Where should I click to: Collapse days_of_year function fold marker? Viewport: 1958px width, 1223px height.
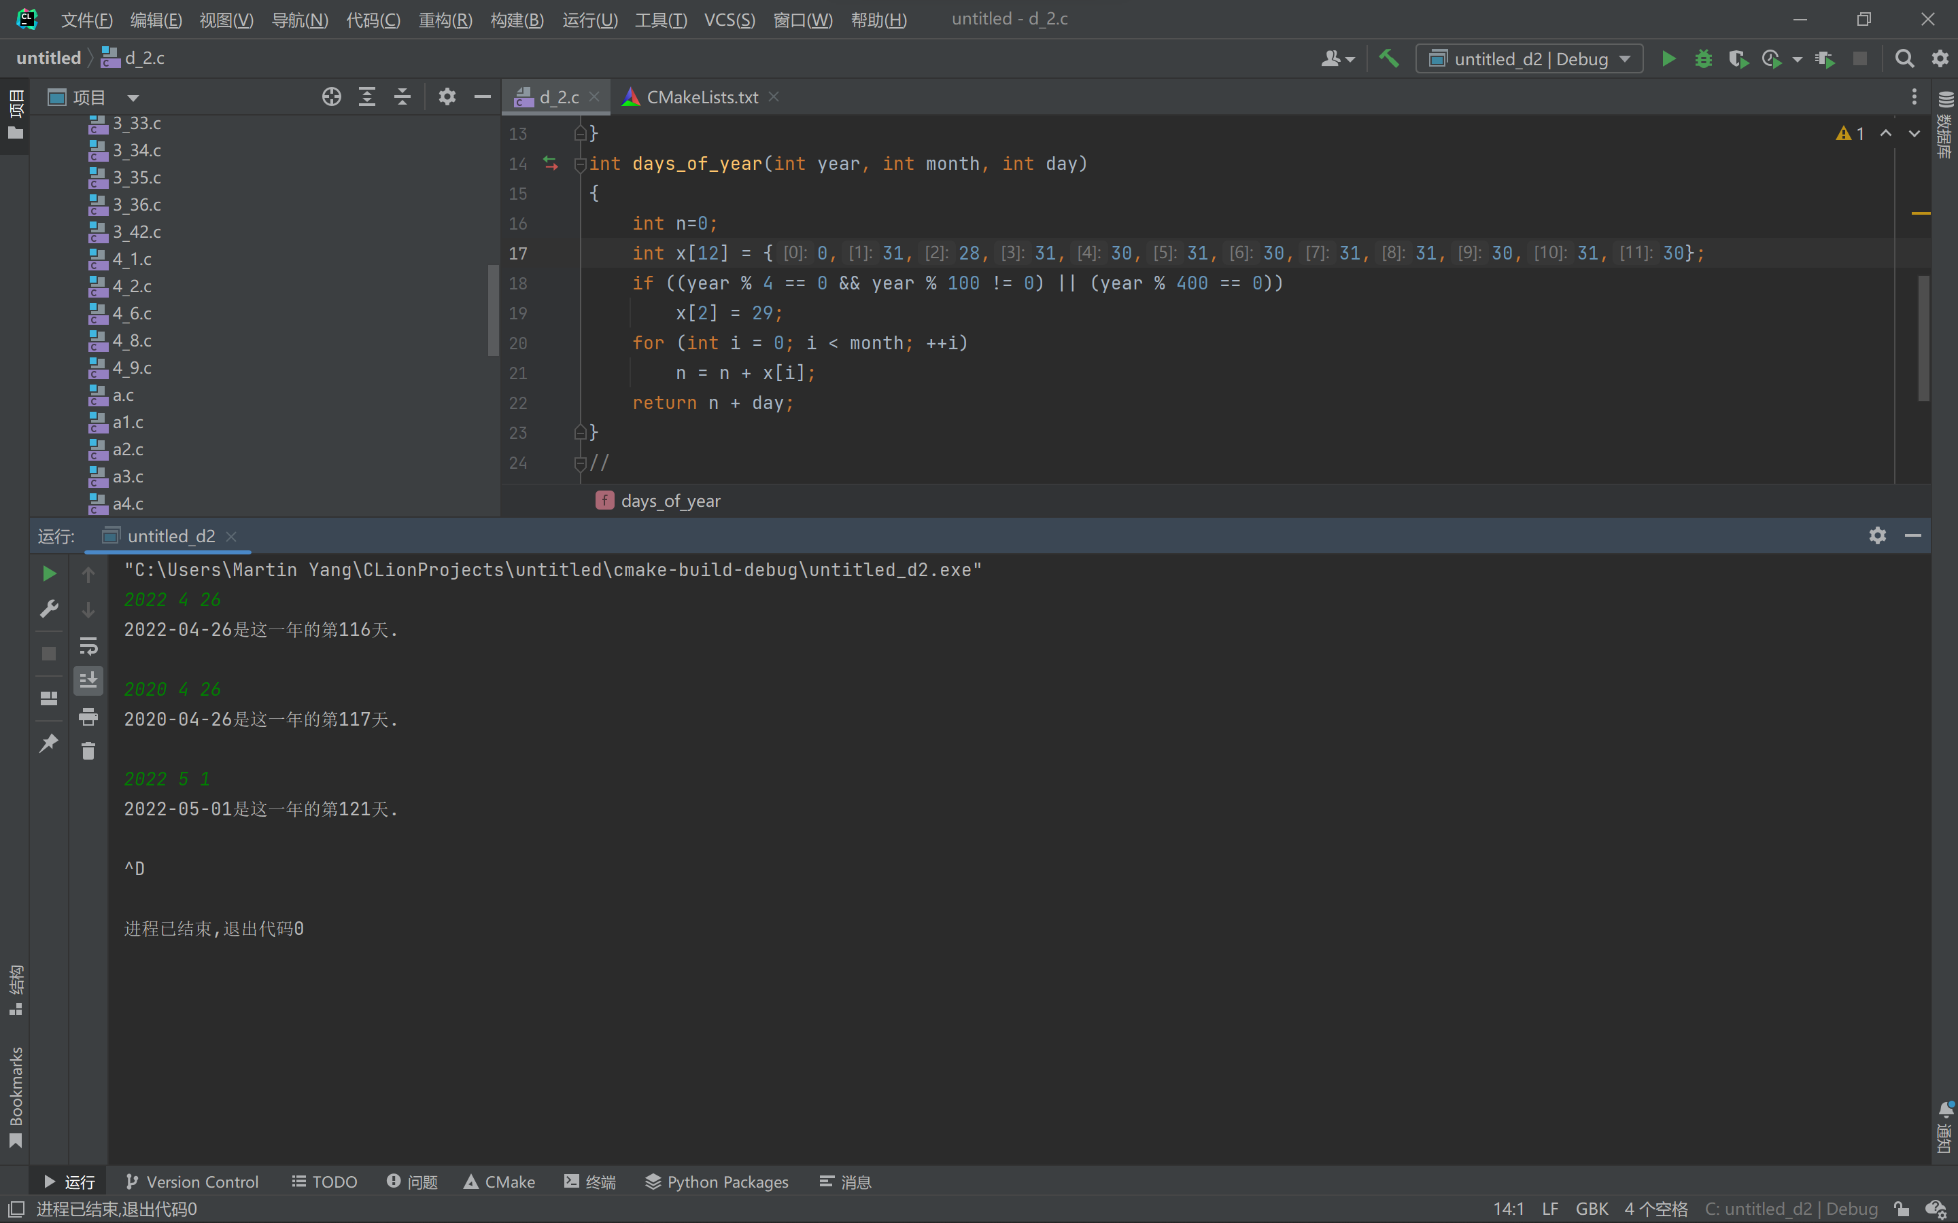point(579,164)
